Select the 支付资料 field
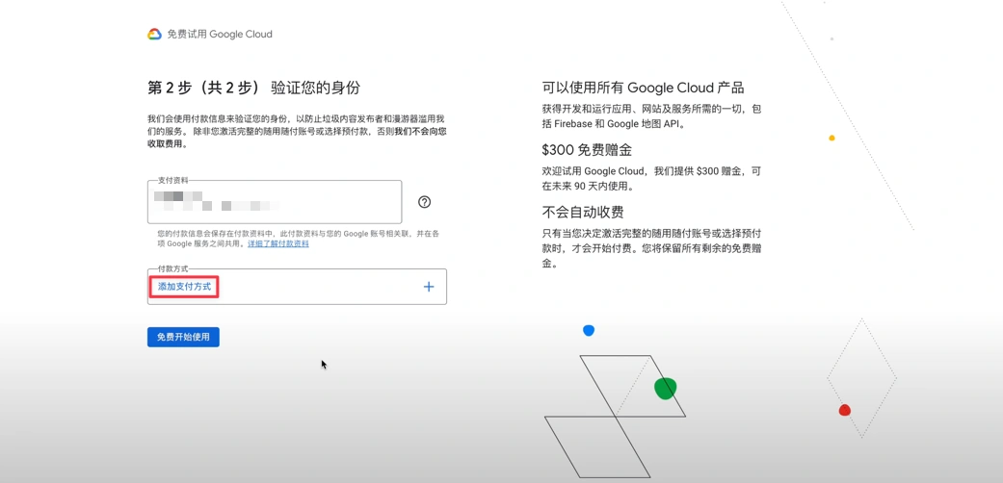The image size is (1003, 483). click(275, 202)
